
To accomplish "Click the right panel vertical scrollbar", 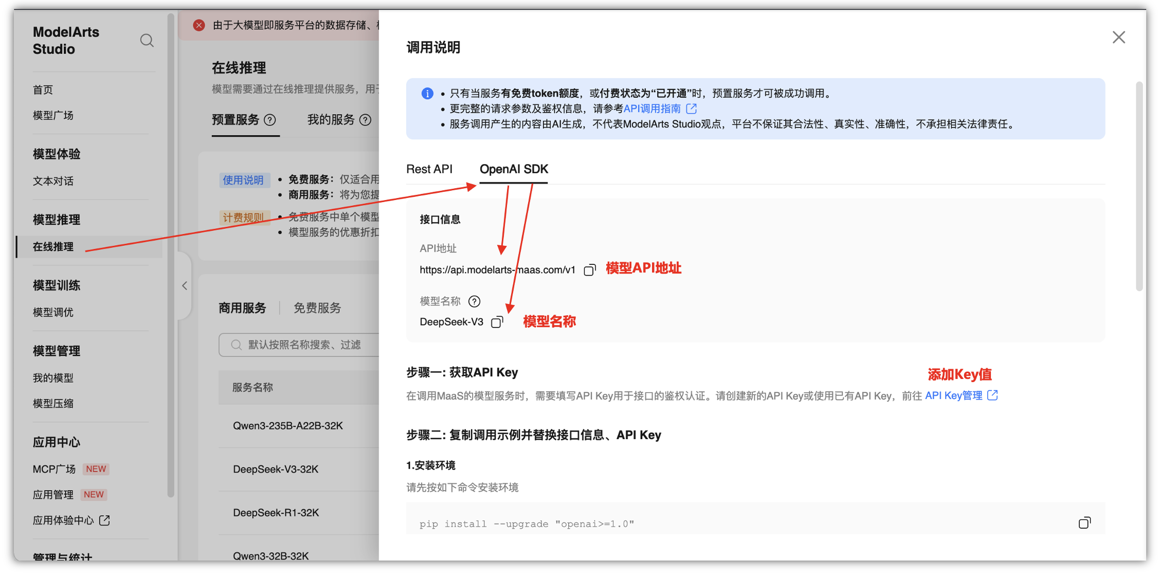I will (x=1139, y=186).
